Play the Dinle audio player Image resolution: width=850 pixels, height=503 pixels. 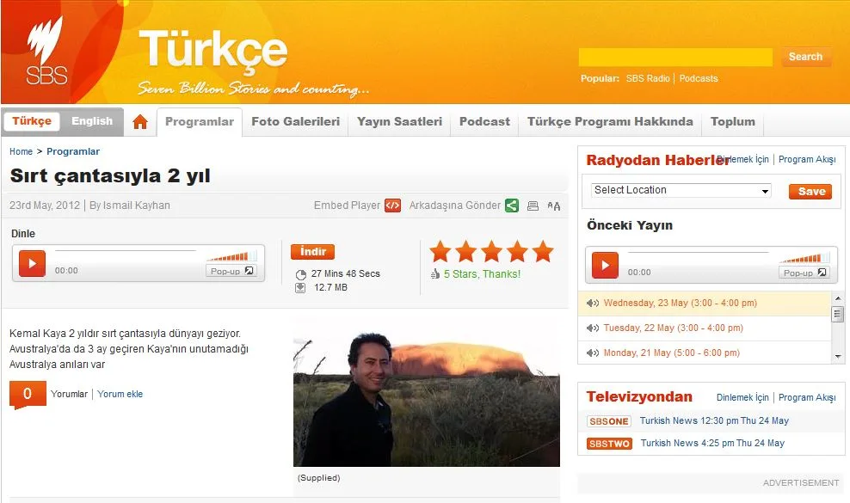pos(32,263)
